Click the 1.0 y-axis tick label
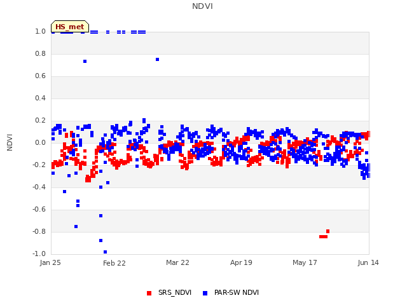Viewport: 407px width, 305px height. click(40, 31)
